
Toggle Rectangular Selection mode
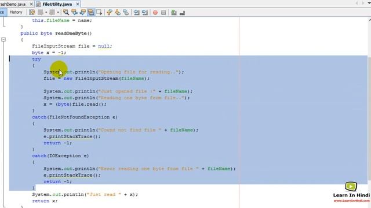coord(99,13)
